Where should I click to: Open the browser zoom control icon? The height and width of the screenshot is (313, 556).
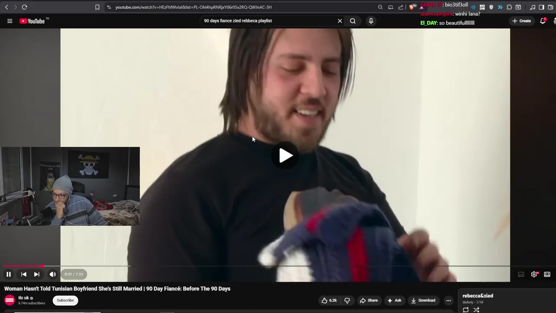(x=380, y=7)
